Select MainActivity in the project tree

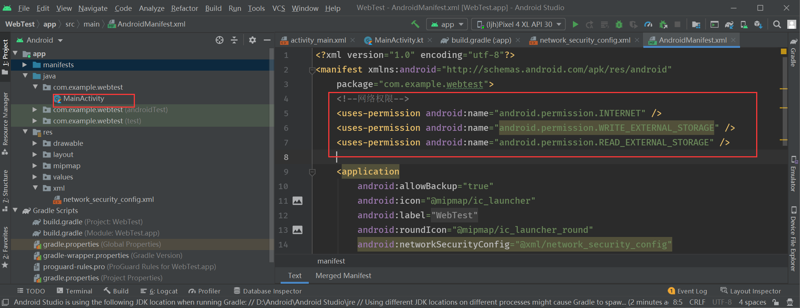point(84,98)
